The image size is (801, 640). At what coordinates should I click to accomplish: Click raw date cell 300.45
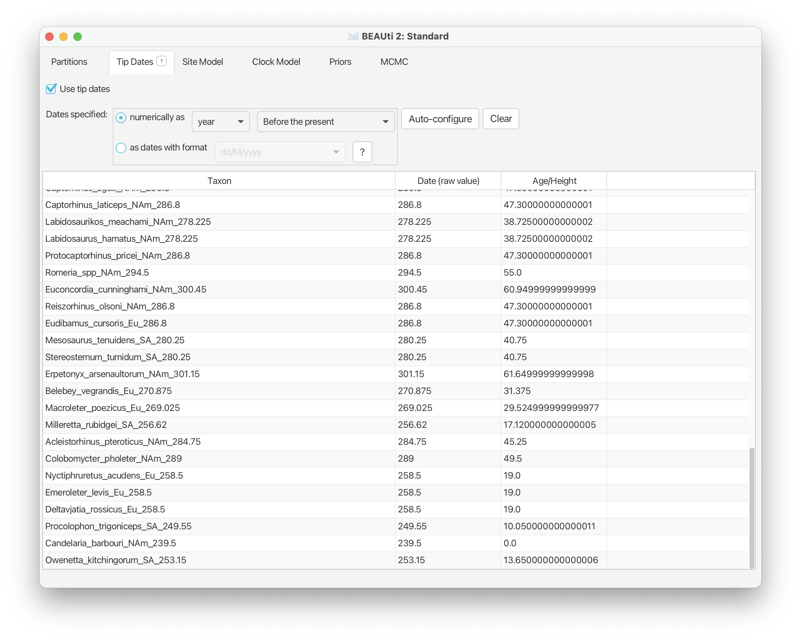(x=448, y=289)
